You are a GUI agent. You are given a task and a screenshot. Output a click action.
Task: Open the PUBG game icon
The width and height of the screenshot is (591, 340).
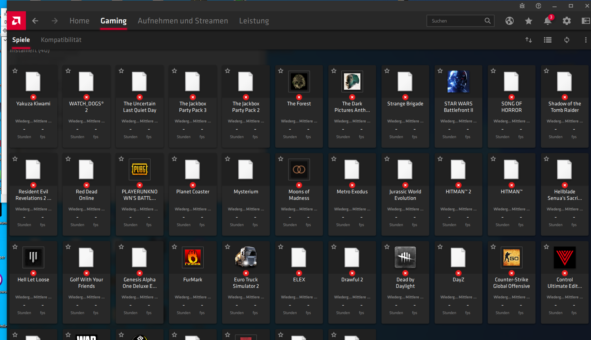(140, 169)
